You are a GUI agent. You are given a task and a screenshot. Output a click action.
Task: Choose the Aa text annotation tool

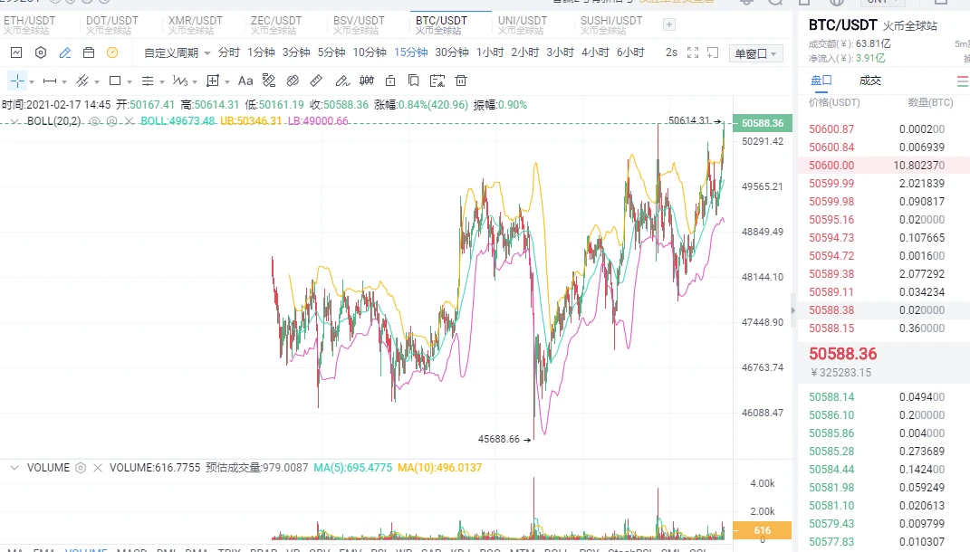coord(245,81)
